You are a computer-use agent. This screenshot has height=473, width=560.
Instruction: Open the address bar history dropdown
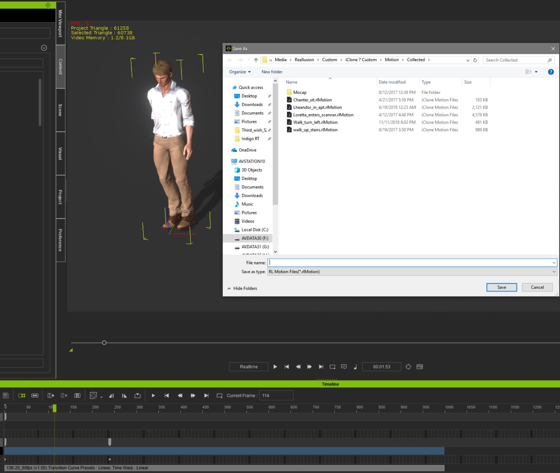468,60
